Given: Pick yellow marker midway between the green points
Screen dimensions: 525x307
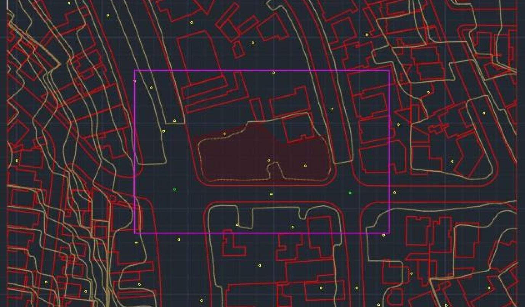Looking at the screenshot, I should point(271,194).
